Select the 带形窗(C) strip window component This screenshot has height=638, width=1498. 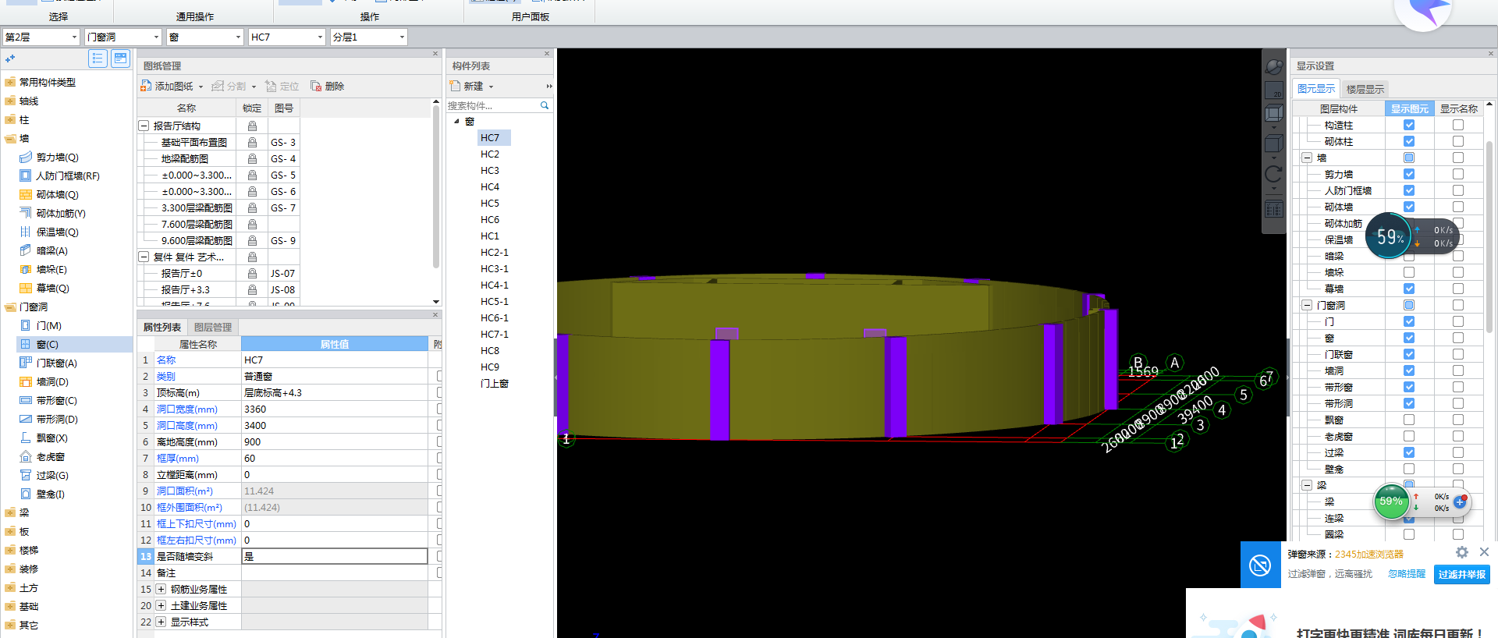(56, 400)
